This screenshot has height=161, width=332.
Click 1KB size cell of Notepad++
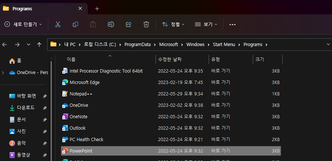pyautogui.click(x=276, y=94)
